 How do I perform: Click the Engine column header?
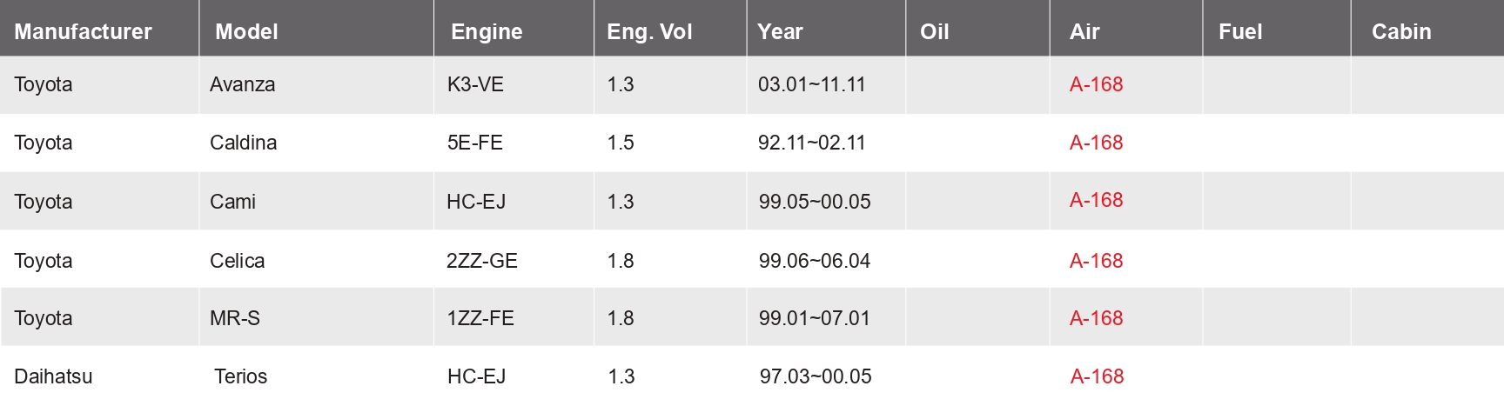(487, 32)
